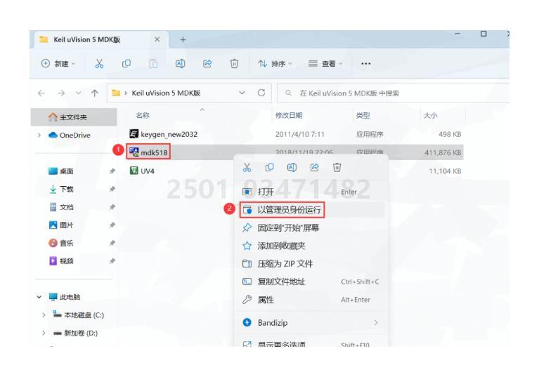Add a new tab with the plus button
539x377 pixels.
tap(183, 40)
